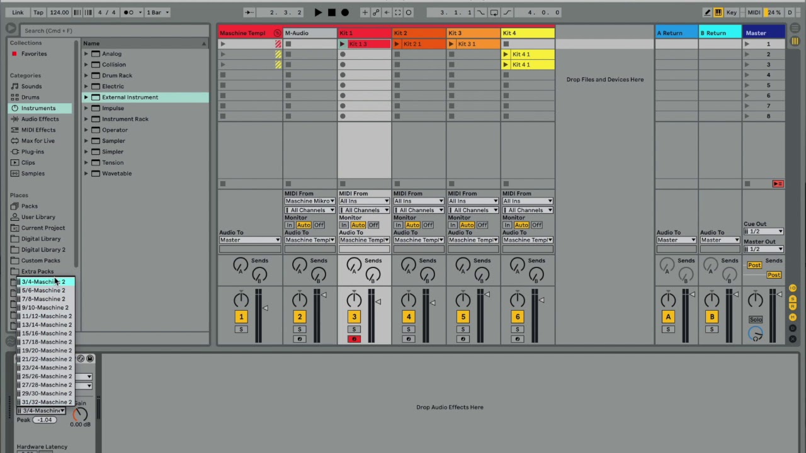The image size is (806, 453).
Task: Launch the Kit 2 1 clip
Action: point(397,44)
